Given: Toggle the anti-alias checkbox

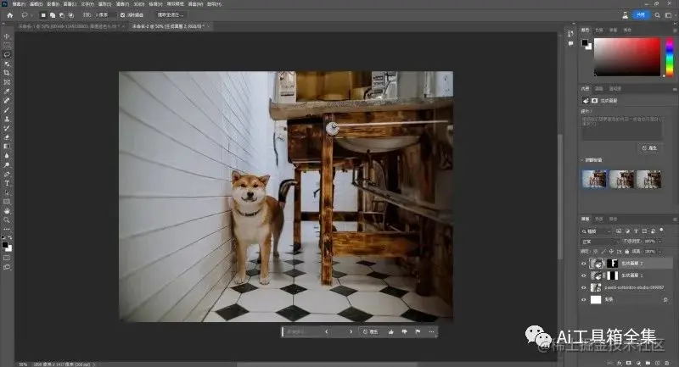Looking at the screenshot, I should coord(122,15).
